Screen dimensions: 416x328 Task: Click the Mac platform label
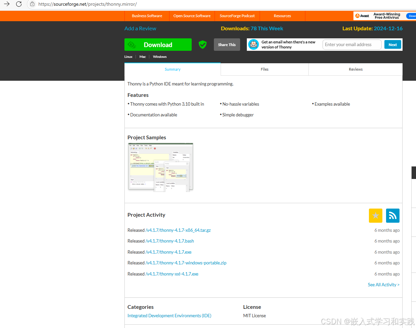[x=143, y=57]
